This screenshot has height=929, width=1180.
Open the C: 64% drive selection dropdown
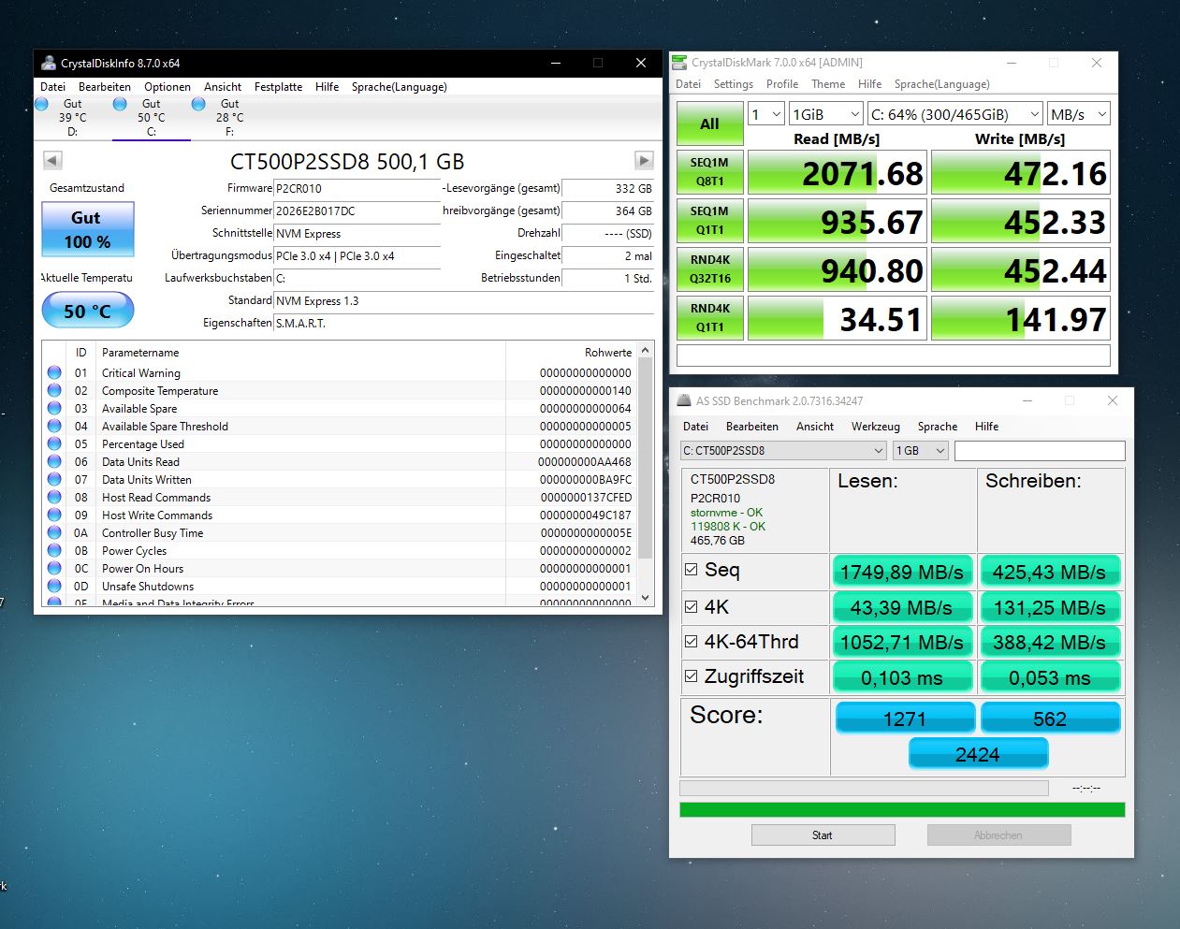954,114
